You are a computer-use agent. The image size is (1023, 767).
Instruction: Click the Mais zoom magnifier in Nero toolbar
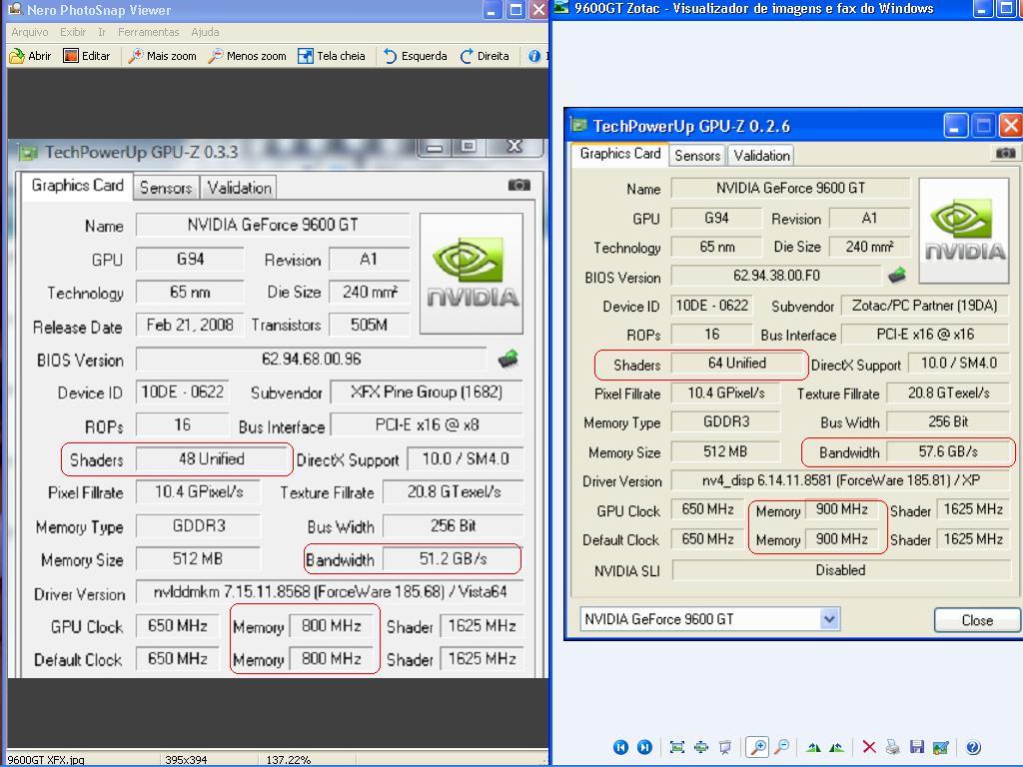[136, 56]
